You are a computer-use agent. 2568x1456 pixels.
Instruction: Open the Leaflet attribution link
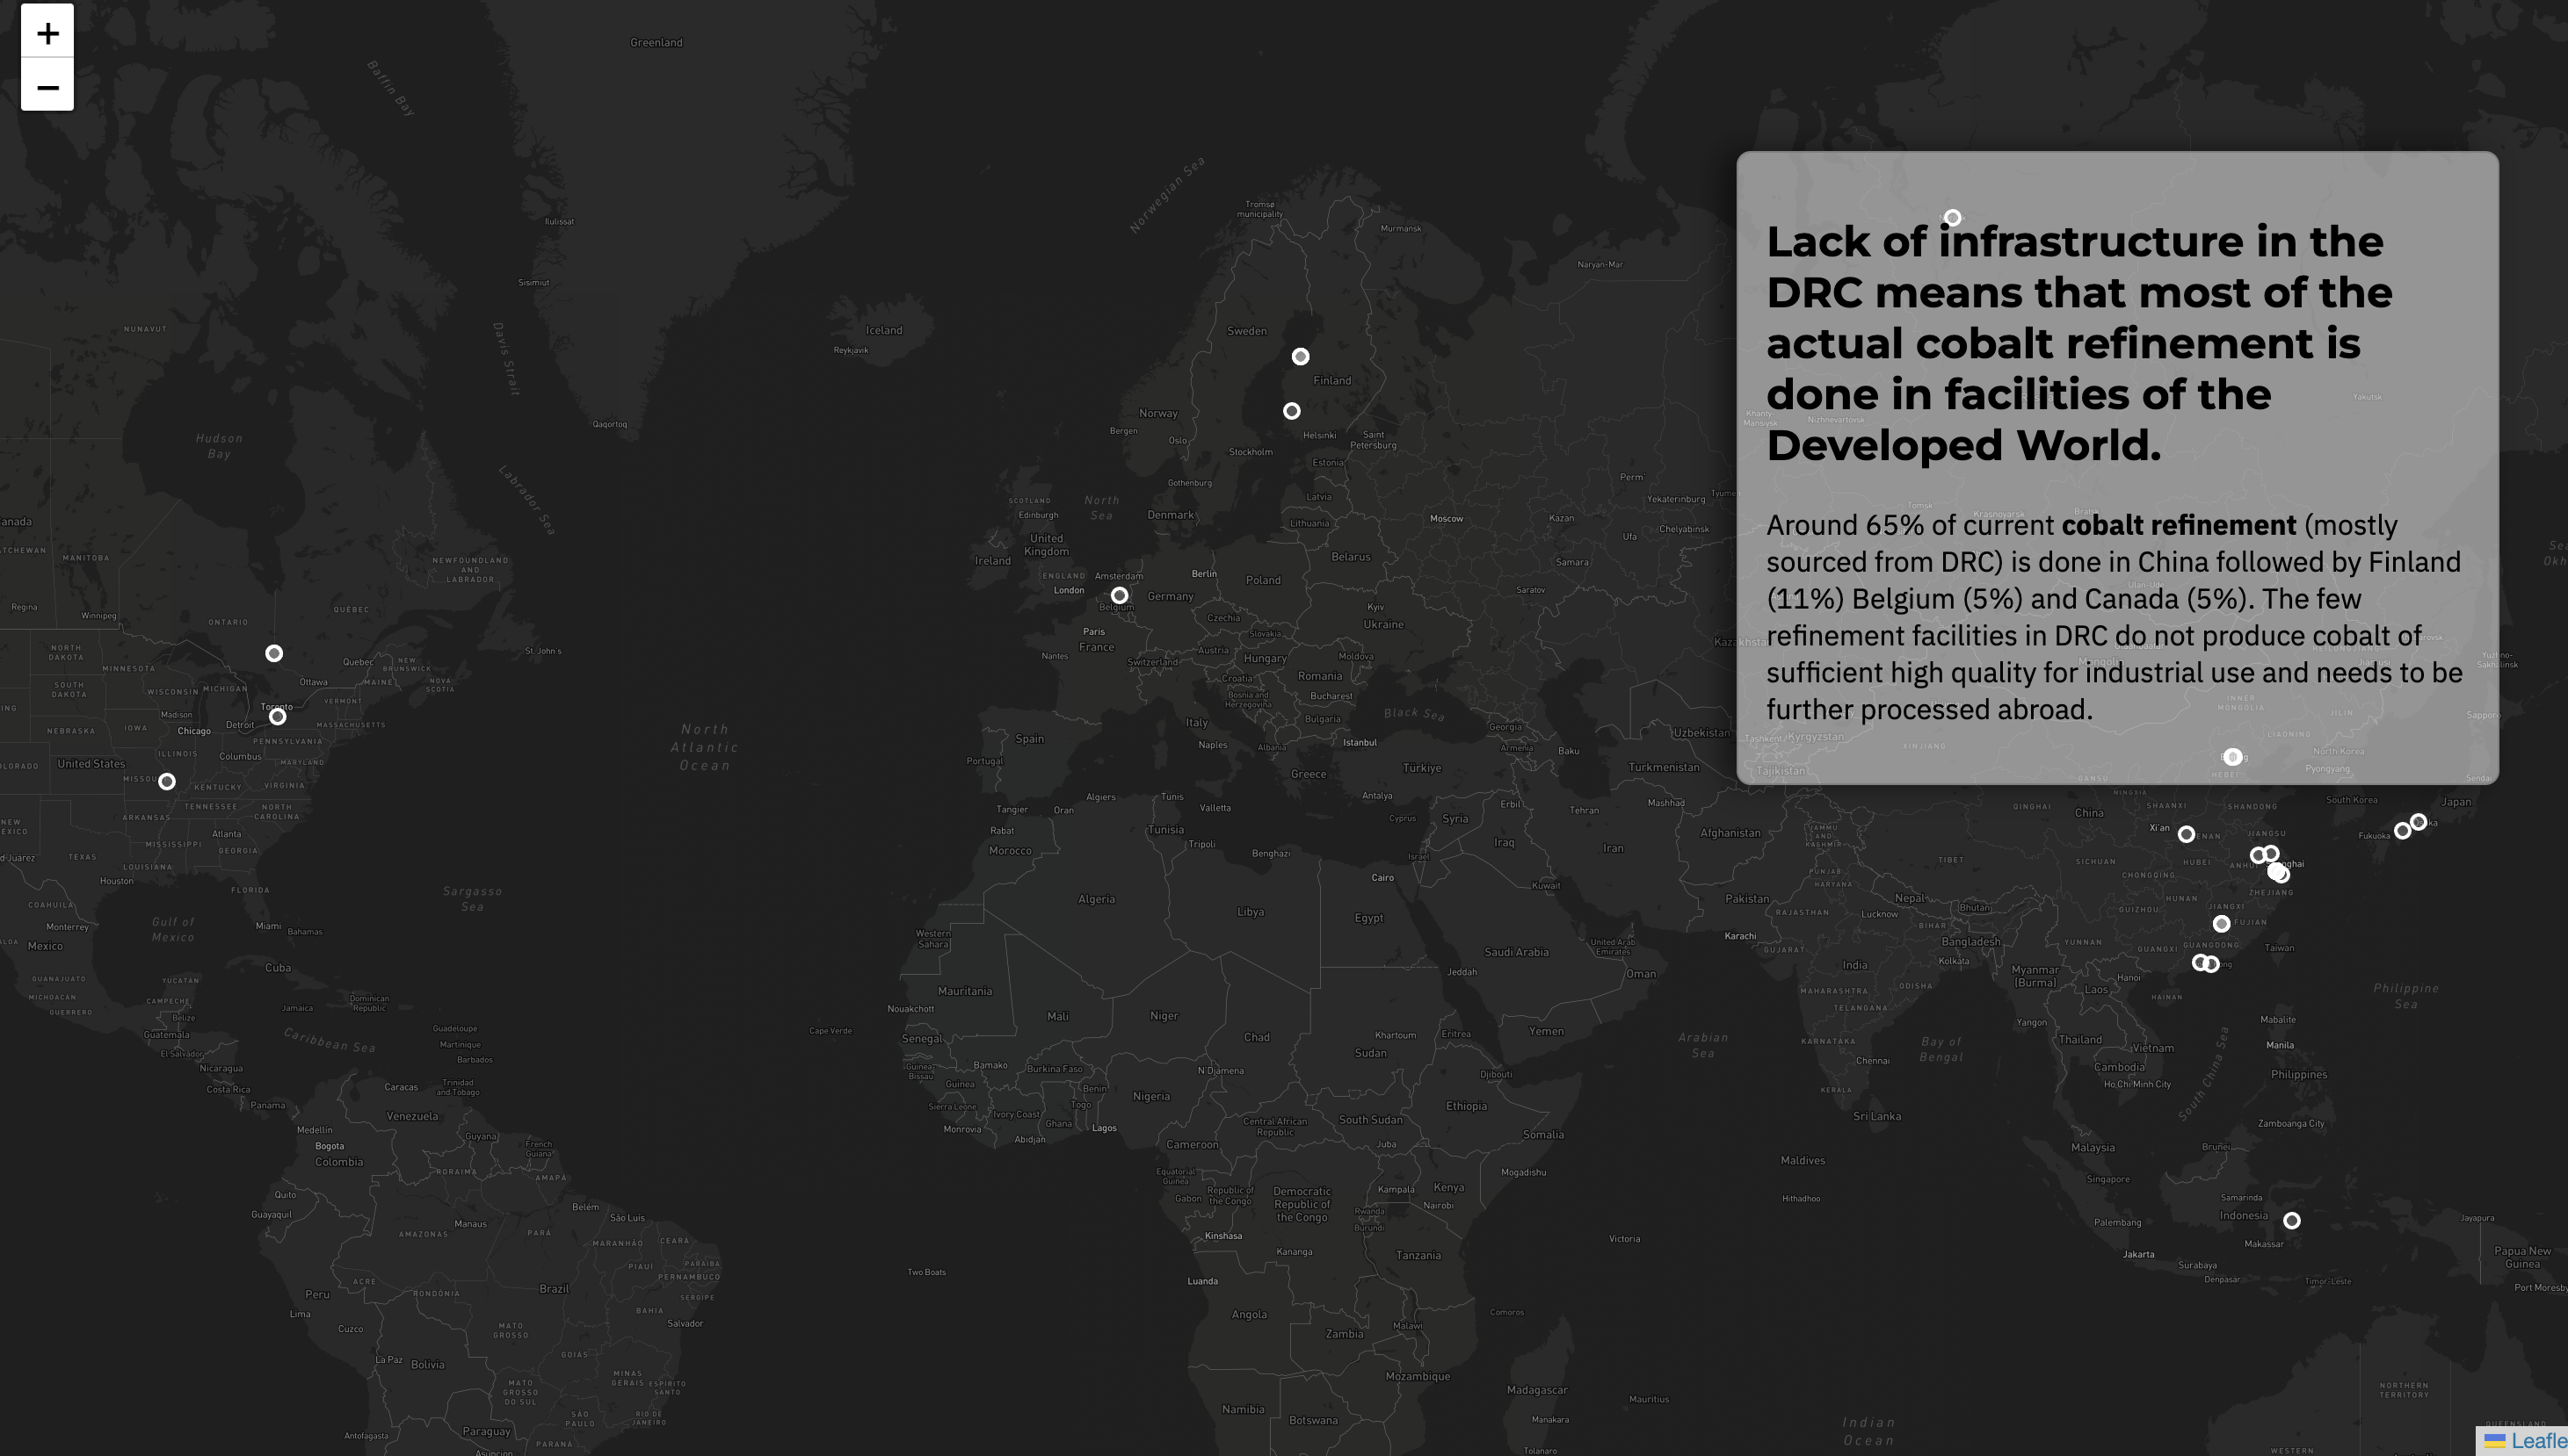click(2538, 1441)
